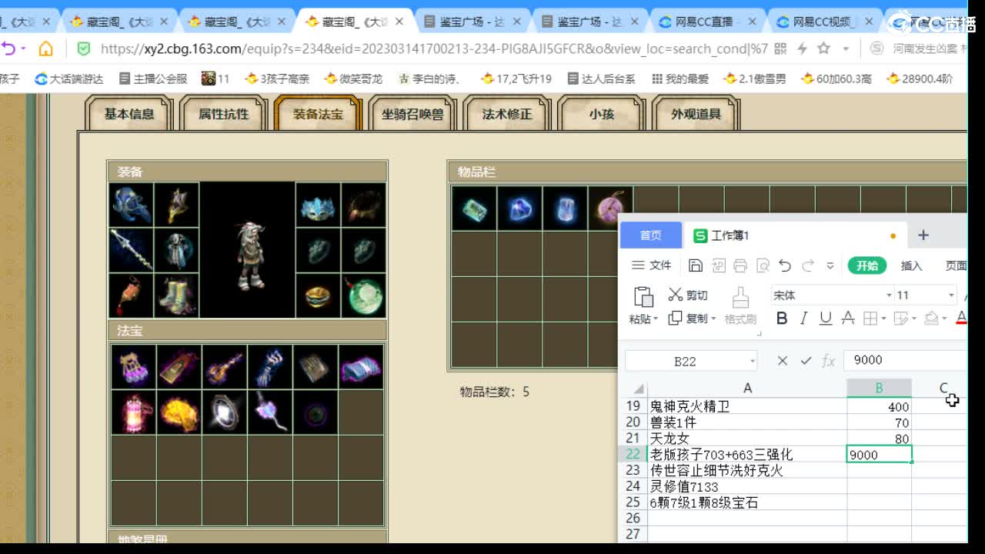This screenshot has height=554, width=985.
Task: Open the cell borders dropdown arrow
Action: 883,319
